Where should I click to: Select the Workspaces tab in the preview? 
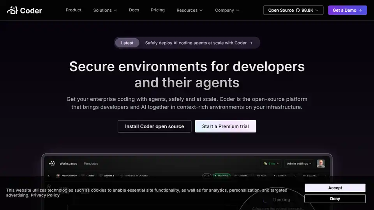tap(68, 164)
